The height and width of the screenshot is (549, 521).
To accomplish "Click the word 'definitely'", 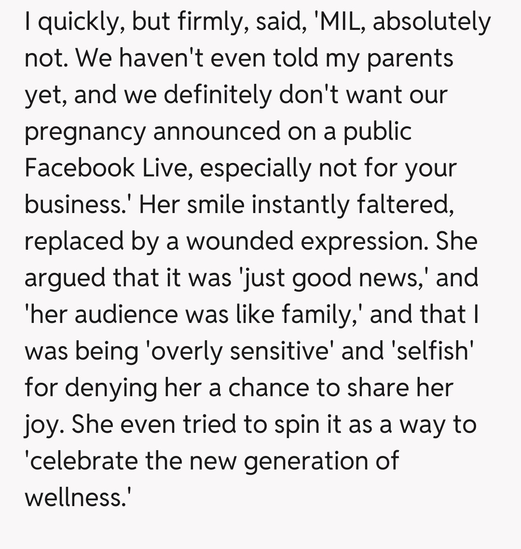I will coord(218,95).
